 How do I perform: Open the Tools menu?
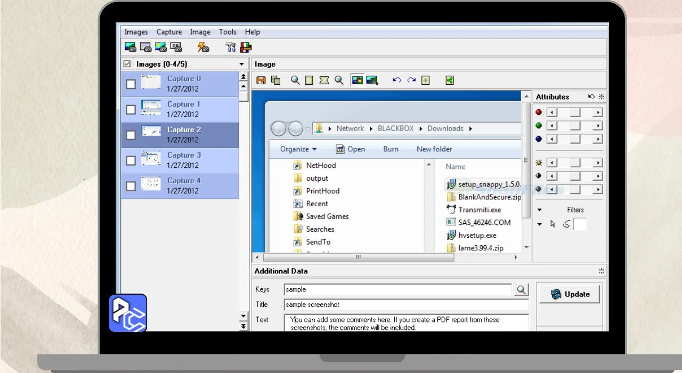point(228,32)
